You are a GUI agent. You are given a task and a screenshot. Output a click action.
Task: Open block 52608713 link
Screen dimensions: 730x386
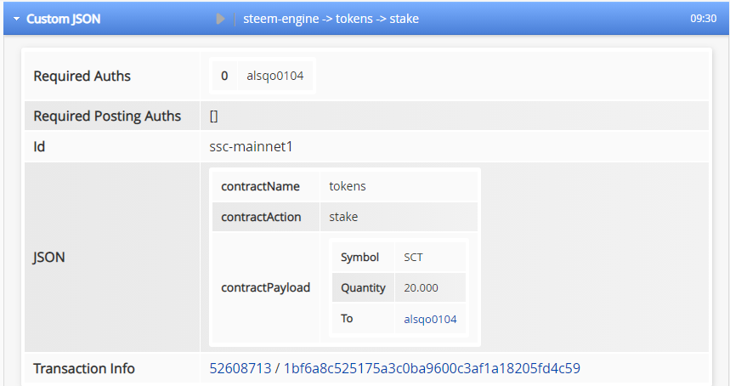[241, 368]
